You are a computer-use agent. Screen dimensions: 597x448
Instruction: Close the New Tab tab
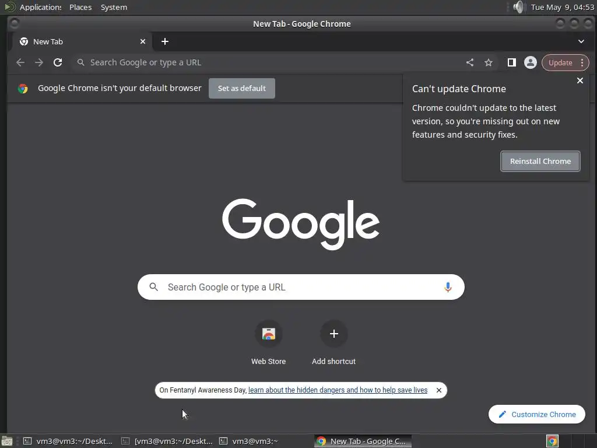click(143, 41)
